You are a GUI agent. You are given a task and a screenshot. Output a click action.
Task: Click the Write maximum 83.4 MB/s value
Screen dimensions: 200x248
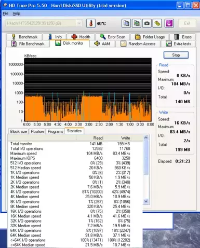pyautogui.click(x=180, y=132)
